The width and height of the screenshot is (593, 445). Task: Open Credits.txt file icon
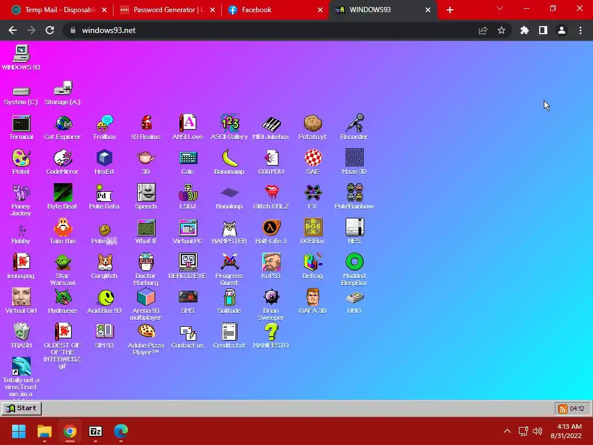coord(229,336)
